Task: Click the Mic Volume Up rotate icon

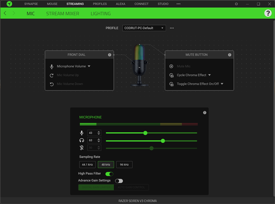Action: click(x=52, y=75)
